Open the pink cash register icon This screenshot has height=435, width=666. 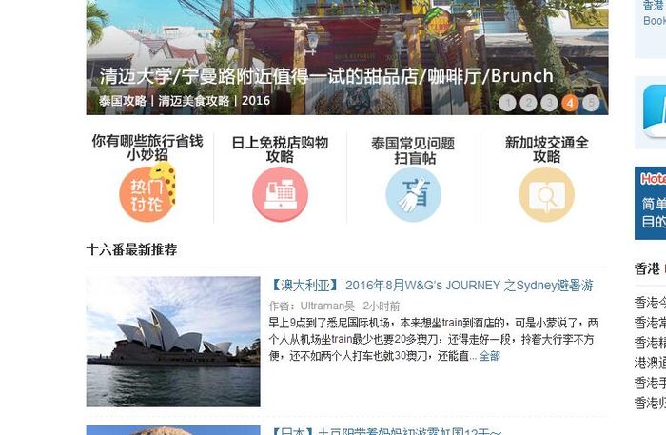281,194
